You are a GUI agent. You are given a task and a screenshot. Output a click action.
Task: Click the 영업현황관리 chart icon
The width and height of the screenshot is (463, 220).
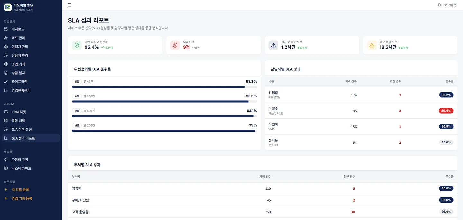[x=6, y=90]
